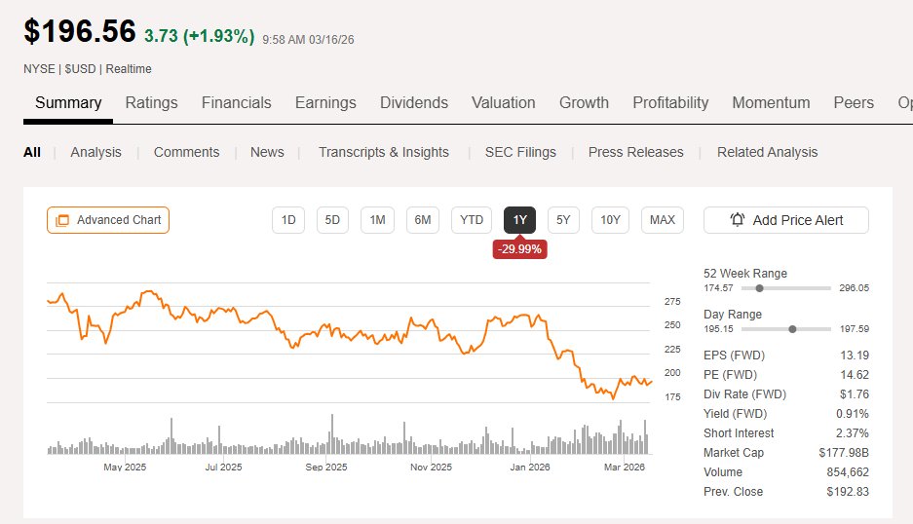
Task: Click the 52 week low 174.57
Action: (718, 288)
